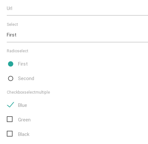Choose the Second radio button circle

11,78
